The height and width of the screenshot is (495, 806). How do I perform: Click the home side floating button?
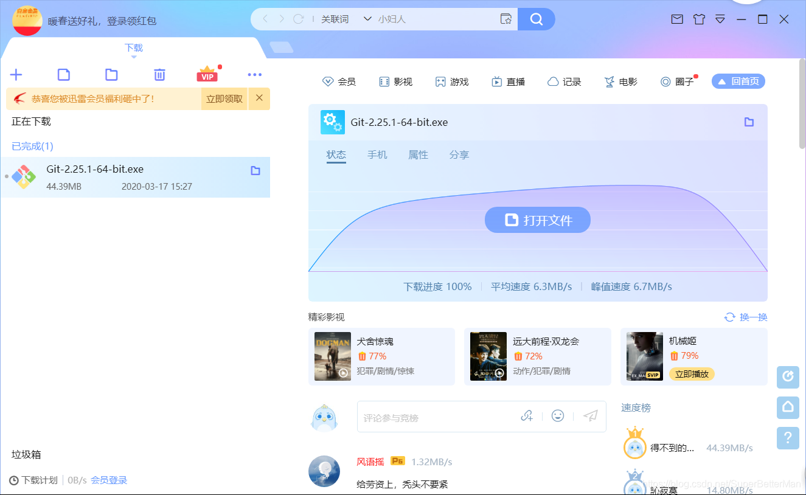point(788,407)
